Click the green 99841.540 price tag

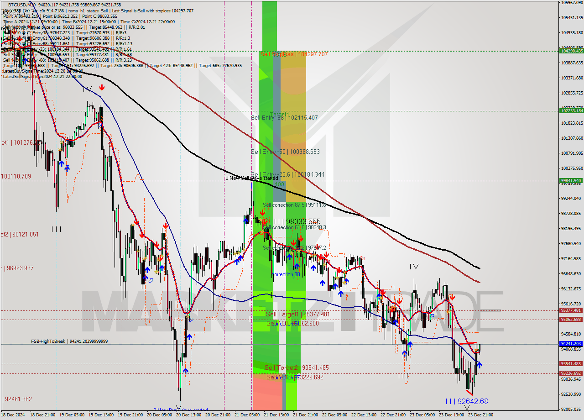coord(571,180)
